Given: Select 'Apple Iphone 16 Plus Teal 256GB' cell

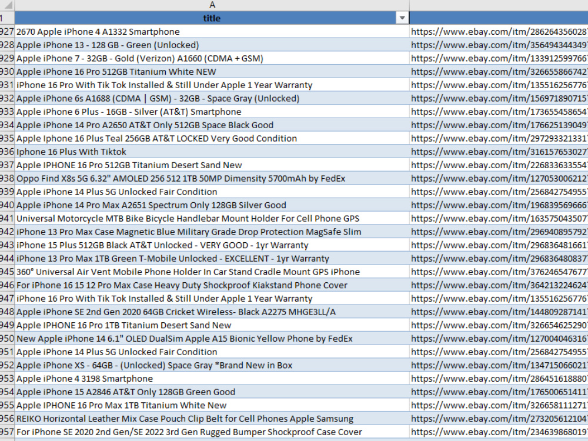Looking at the screenshot, I should 212,138.
